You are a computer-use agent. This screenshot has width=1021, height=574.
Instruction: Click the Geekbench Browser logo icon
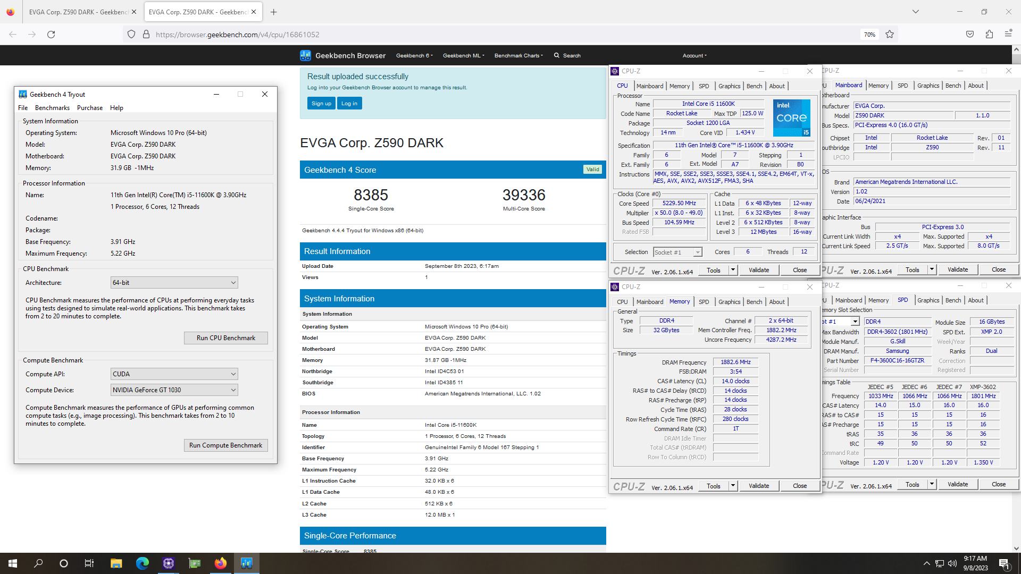click(305, 55)
